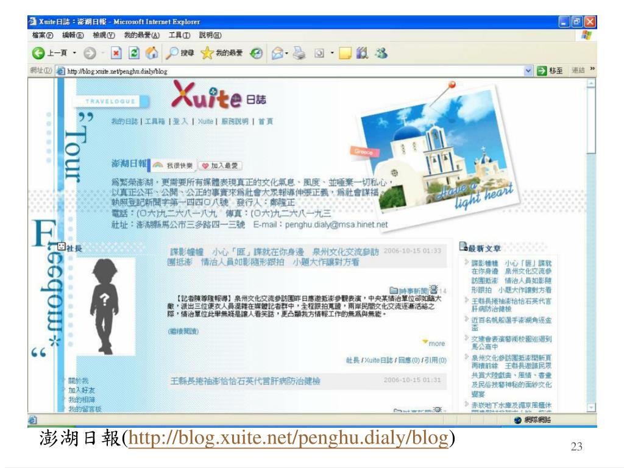Click the 最新文章 header icon
Screen dimensions: 624x468
pyautogui.click(x=463, y=247)
